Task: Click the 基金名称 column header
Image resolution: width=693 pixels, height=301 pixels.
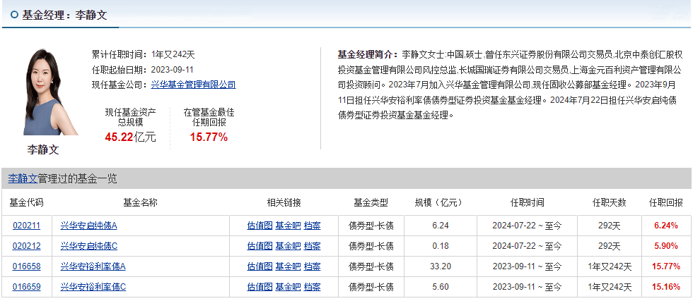Action: coord(140,203)
